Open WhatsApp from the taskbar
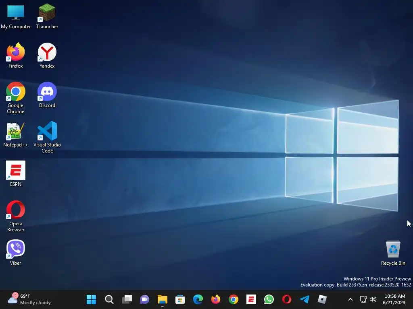413x309 pixels. click(x=269, y=299)
